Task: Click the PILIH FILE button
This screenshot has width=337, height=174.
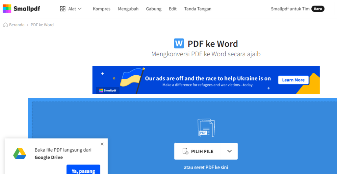Action: (197, 151)
